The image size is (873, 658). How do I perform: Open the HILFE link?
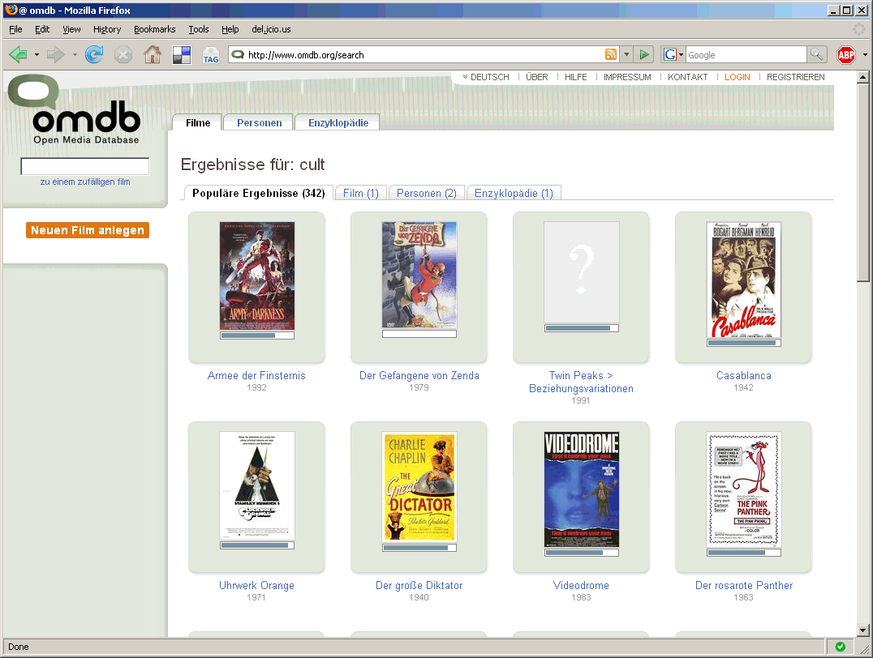576,77
